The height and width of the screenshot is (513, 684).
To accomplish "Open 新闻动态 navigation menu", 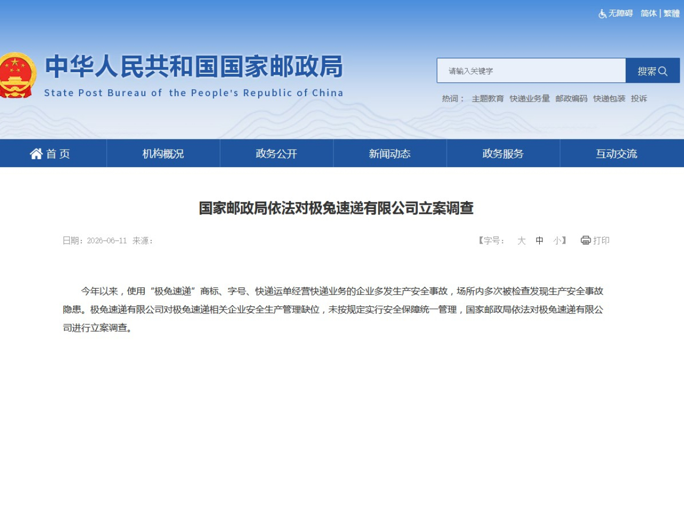I will pos(390,154).
